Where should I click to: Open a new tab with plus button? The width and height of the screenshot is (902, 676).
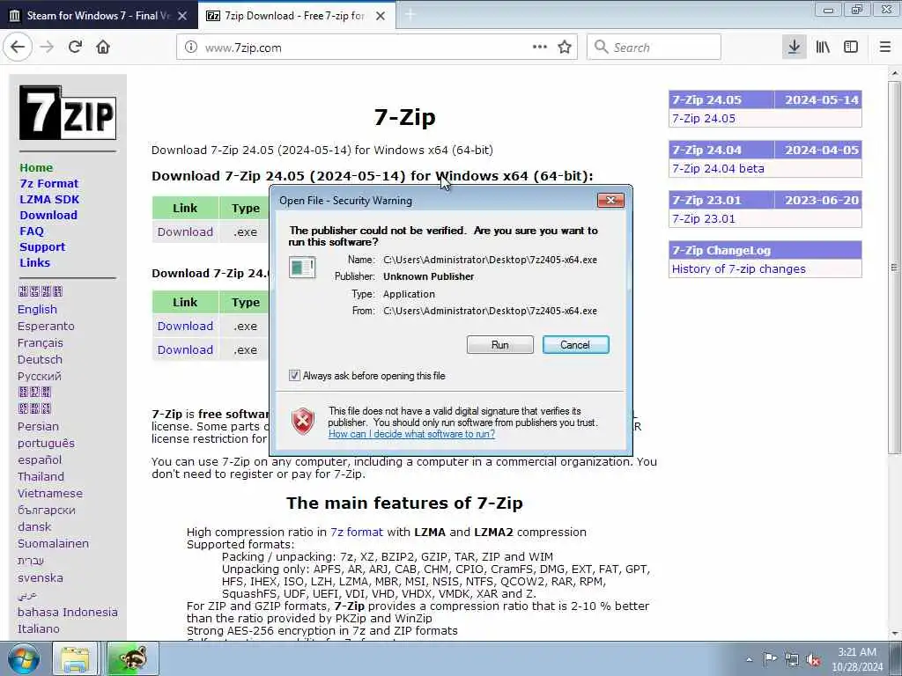410,15
